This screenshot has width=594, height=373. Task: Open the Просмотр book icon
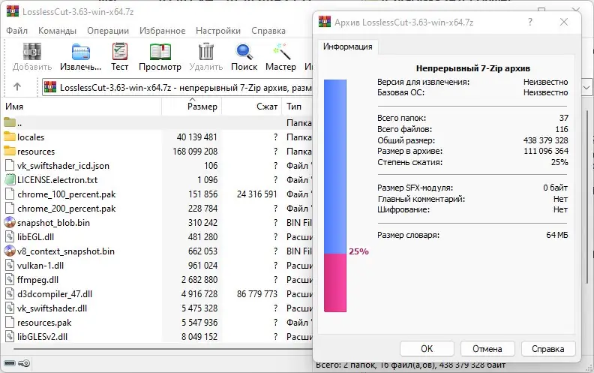(160, 52)
